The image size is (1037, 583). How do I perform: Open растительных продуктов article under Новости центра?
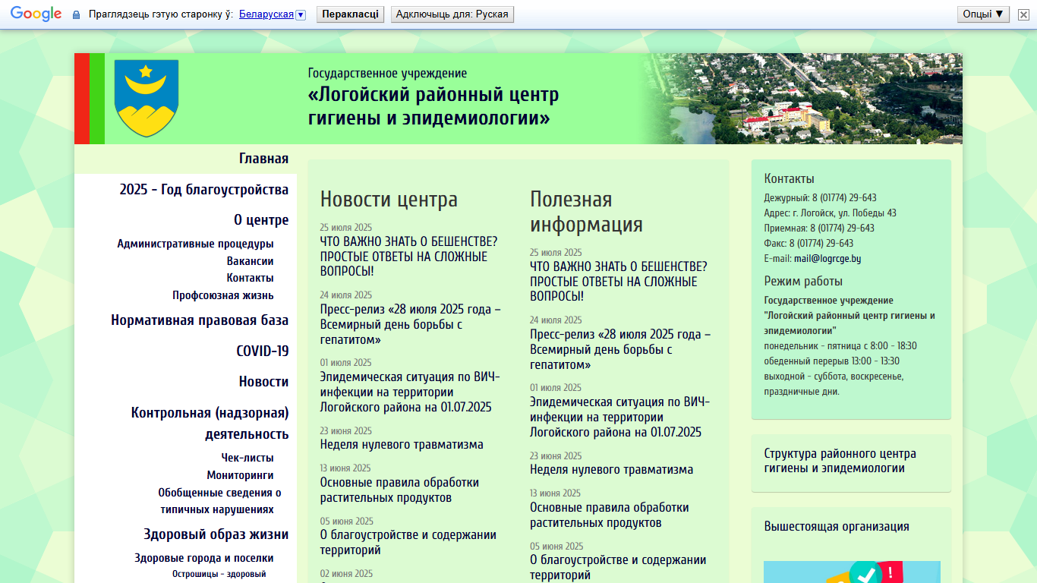coord(399,490)
